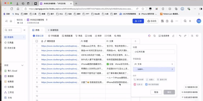The image size is (203, 101).
Task: Open the three-dot menu beside sidebar 数据表
Action: pyautogui.click(x=24, y=37)
